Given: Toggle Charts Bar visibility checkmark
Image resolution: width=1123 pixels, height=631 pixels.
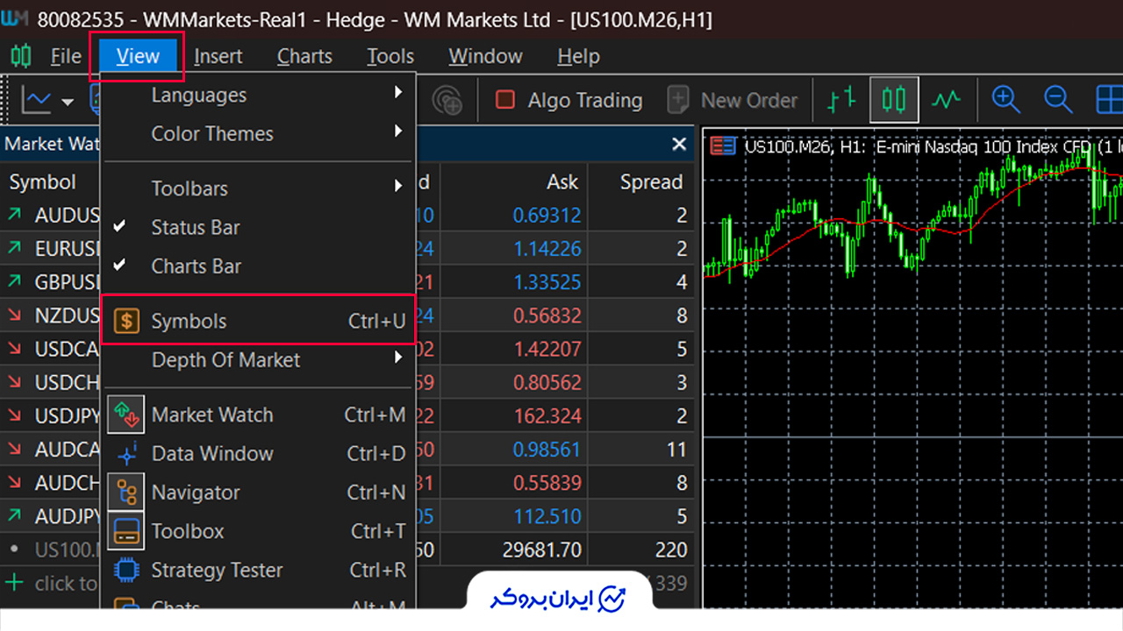Looking at the screenshot, I should [x=120, y=265].
